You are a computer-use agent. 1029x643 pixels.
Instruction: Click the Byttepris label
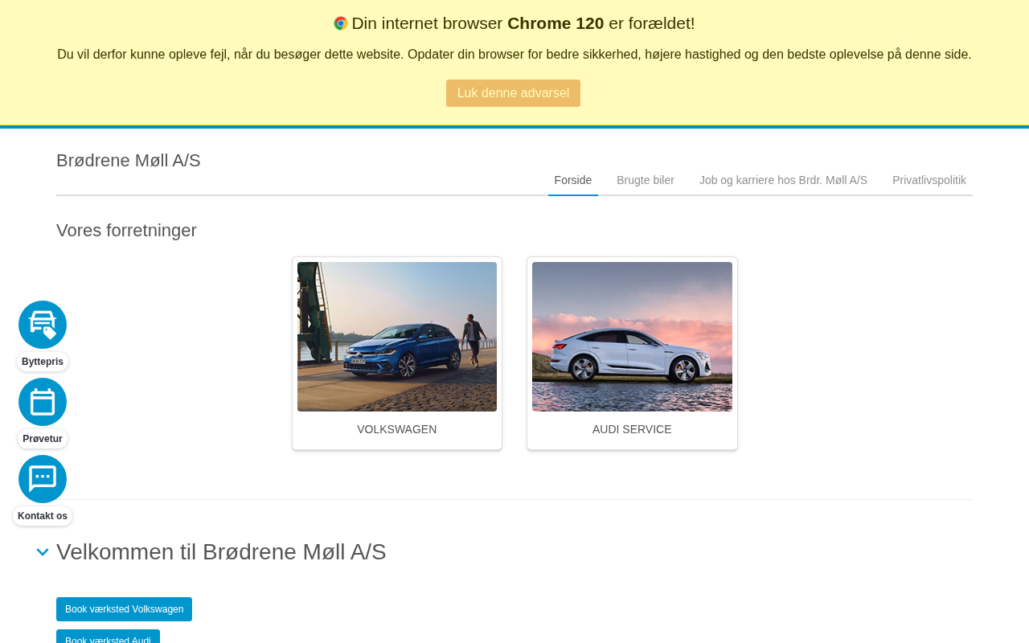pos(43,362)
